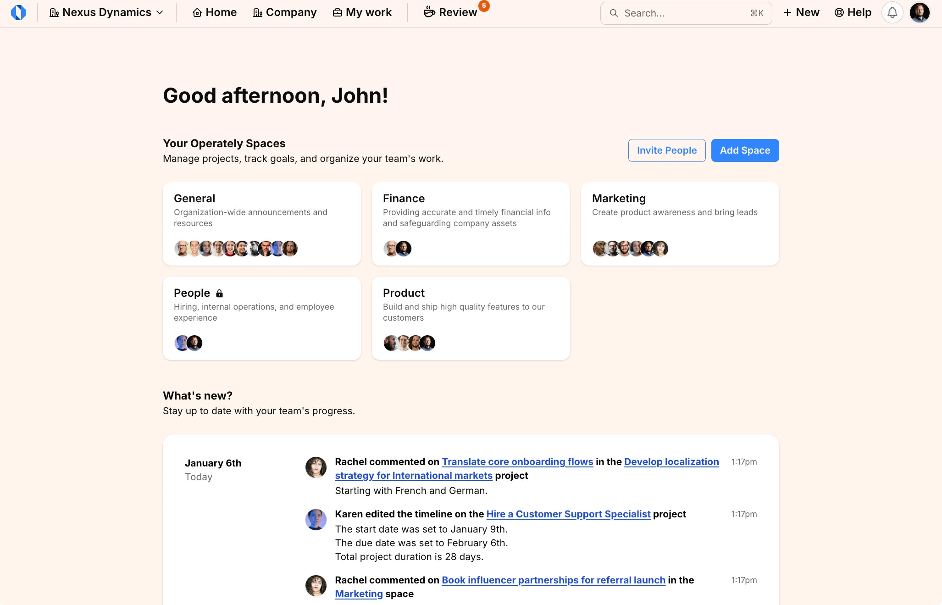Click the Review badge showing 5
942x605 pixels.
pos(484,6)
